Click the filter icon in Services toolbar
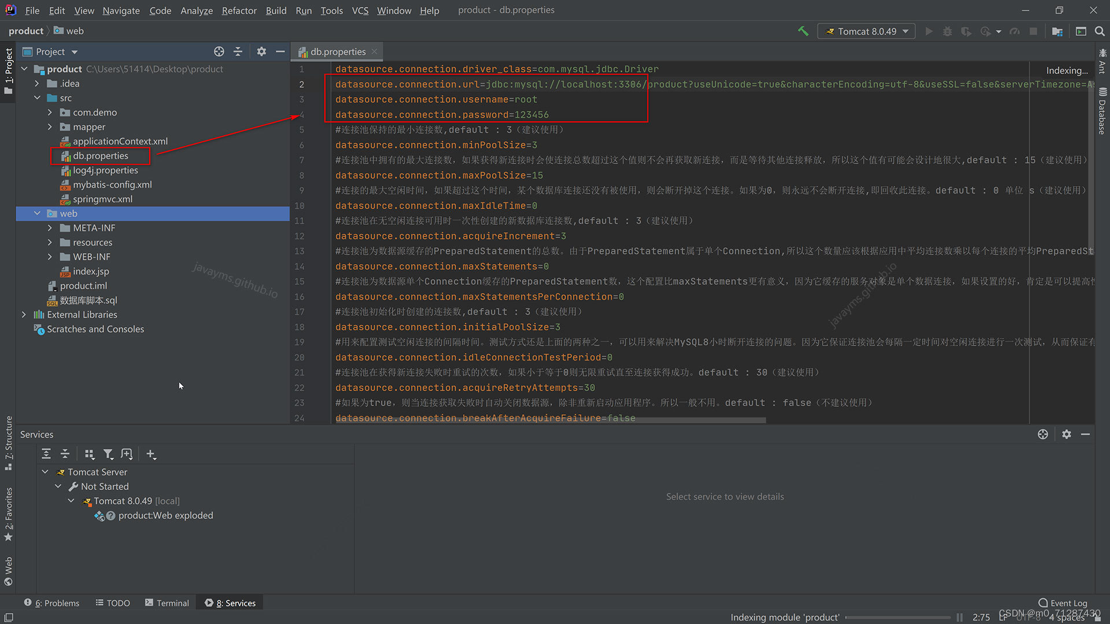This screenshot has height=624, width=1110. tap(108, 454)
